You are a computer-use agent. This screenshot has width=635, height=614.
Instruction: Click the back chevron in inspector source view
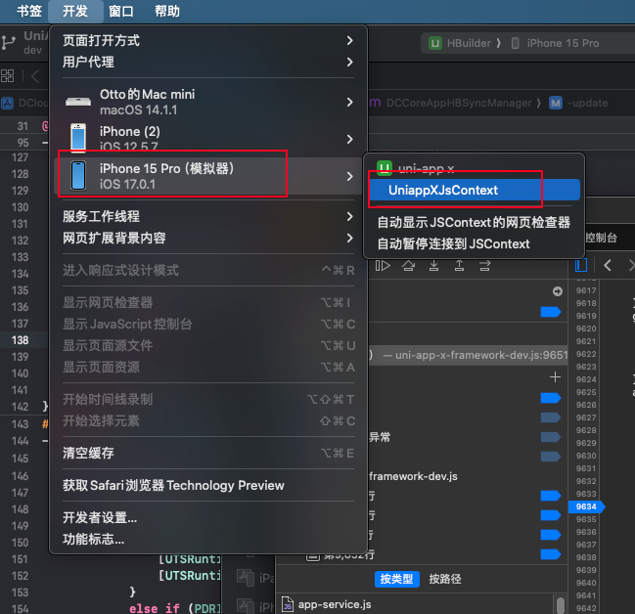tap(607, 266)
